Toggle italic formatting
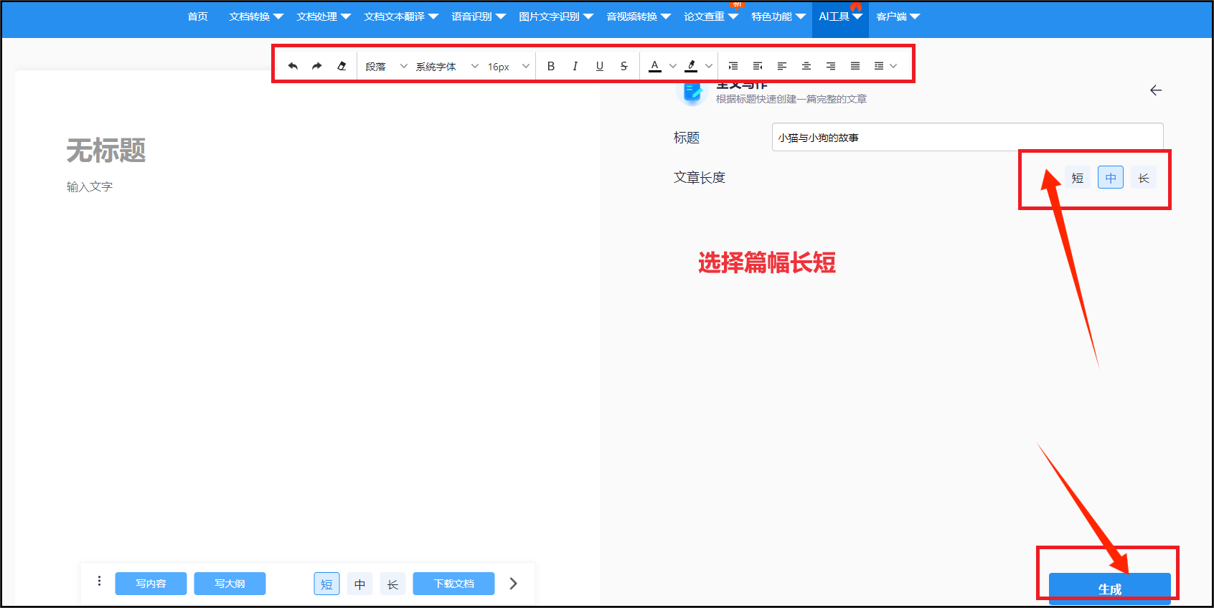The image size is (1214, 608). [x=575, y=66]
